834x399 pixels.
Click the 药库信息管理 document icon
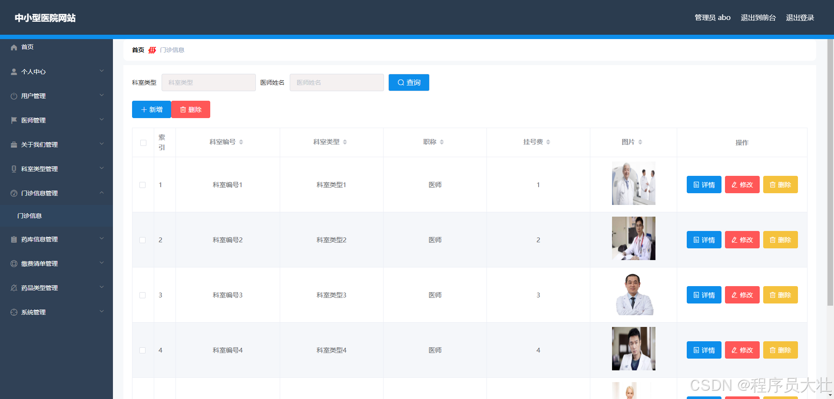pyautogui.click(x=13, y=239)
